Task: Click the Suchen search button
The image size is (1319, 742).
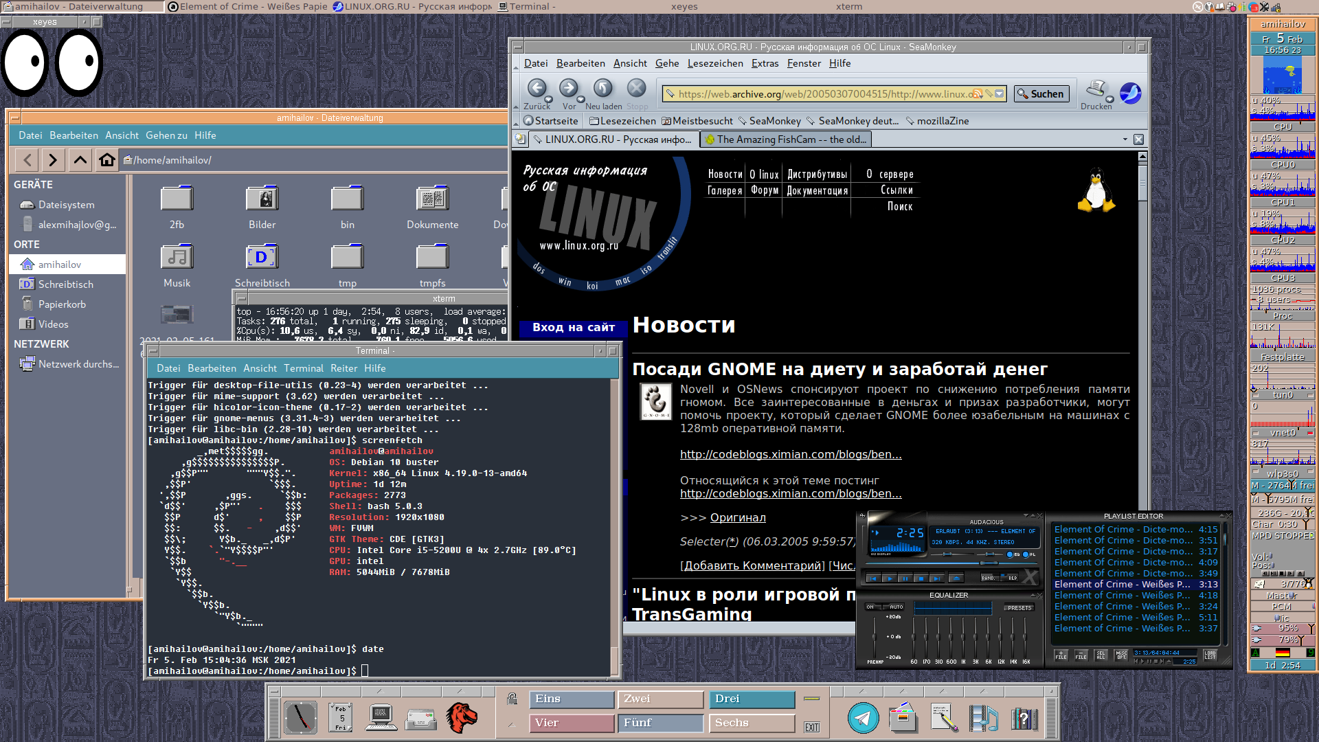Action: 1041,94
